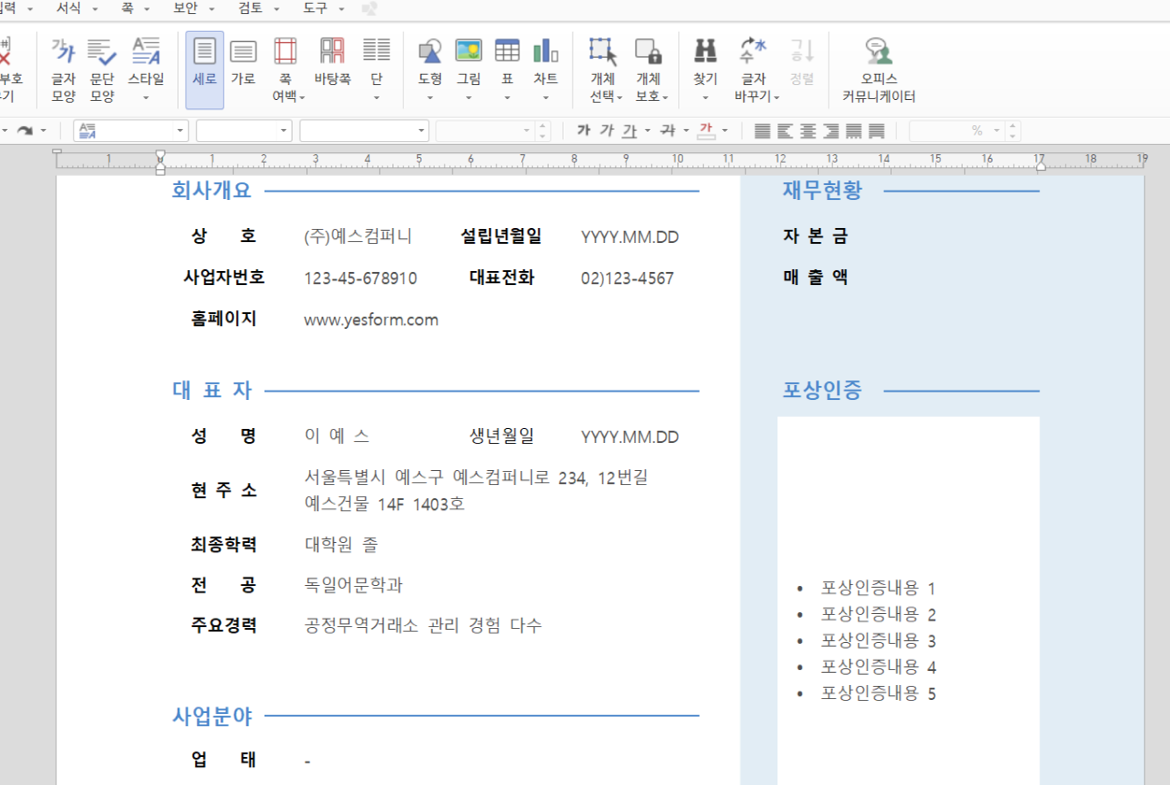Select 세로 portrait orientation

click(205, 70)
